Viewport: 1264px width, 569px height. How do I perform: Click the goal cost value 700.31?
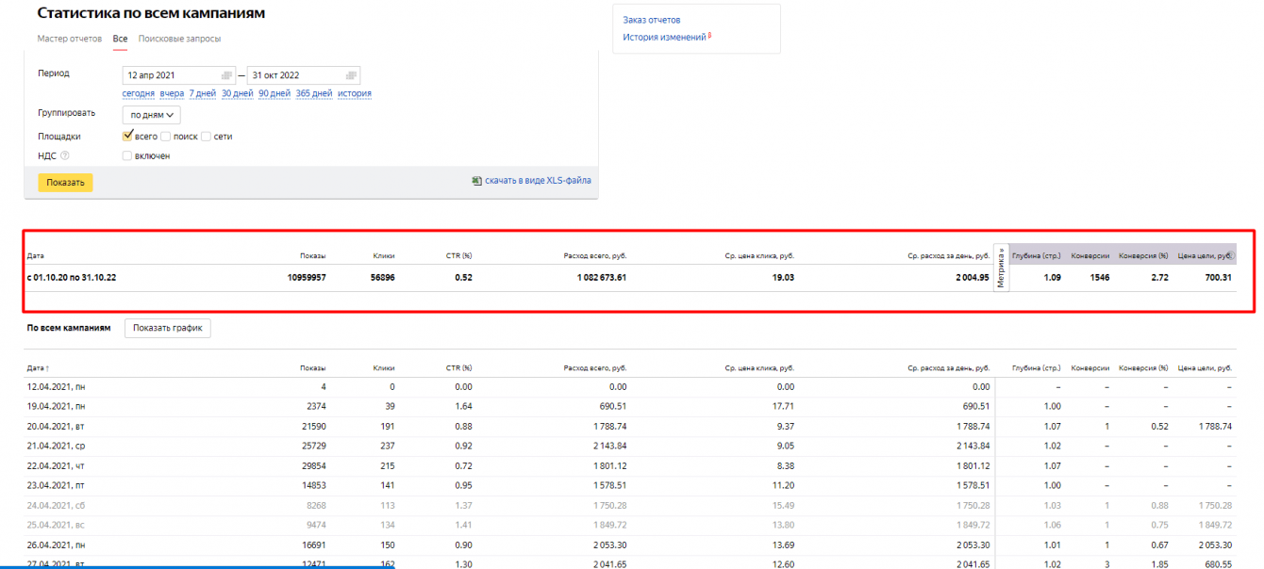click(x=1220, y=278)
